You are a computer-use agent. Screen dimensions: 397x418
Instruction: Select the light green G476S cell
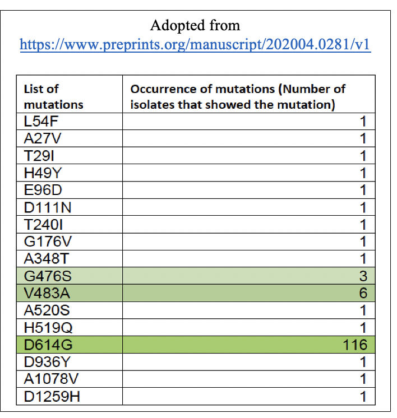[70, 276]
